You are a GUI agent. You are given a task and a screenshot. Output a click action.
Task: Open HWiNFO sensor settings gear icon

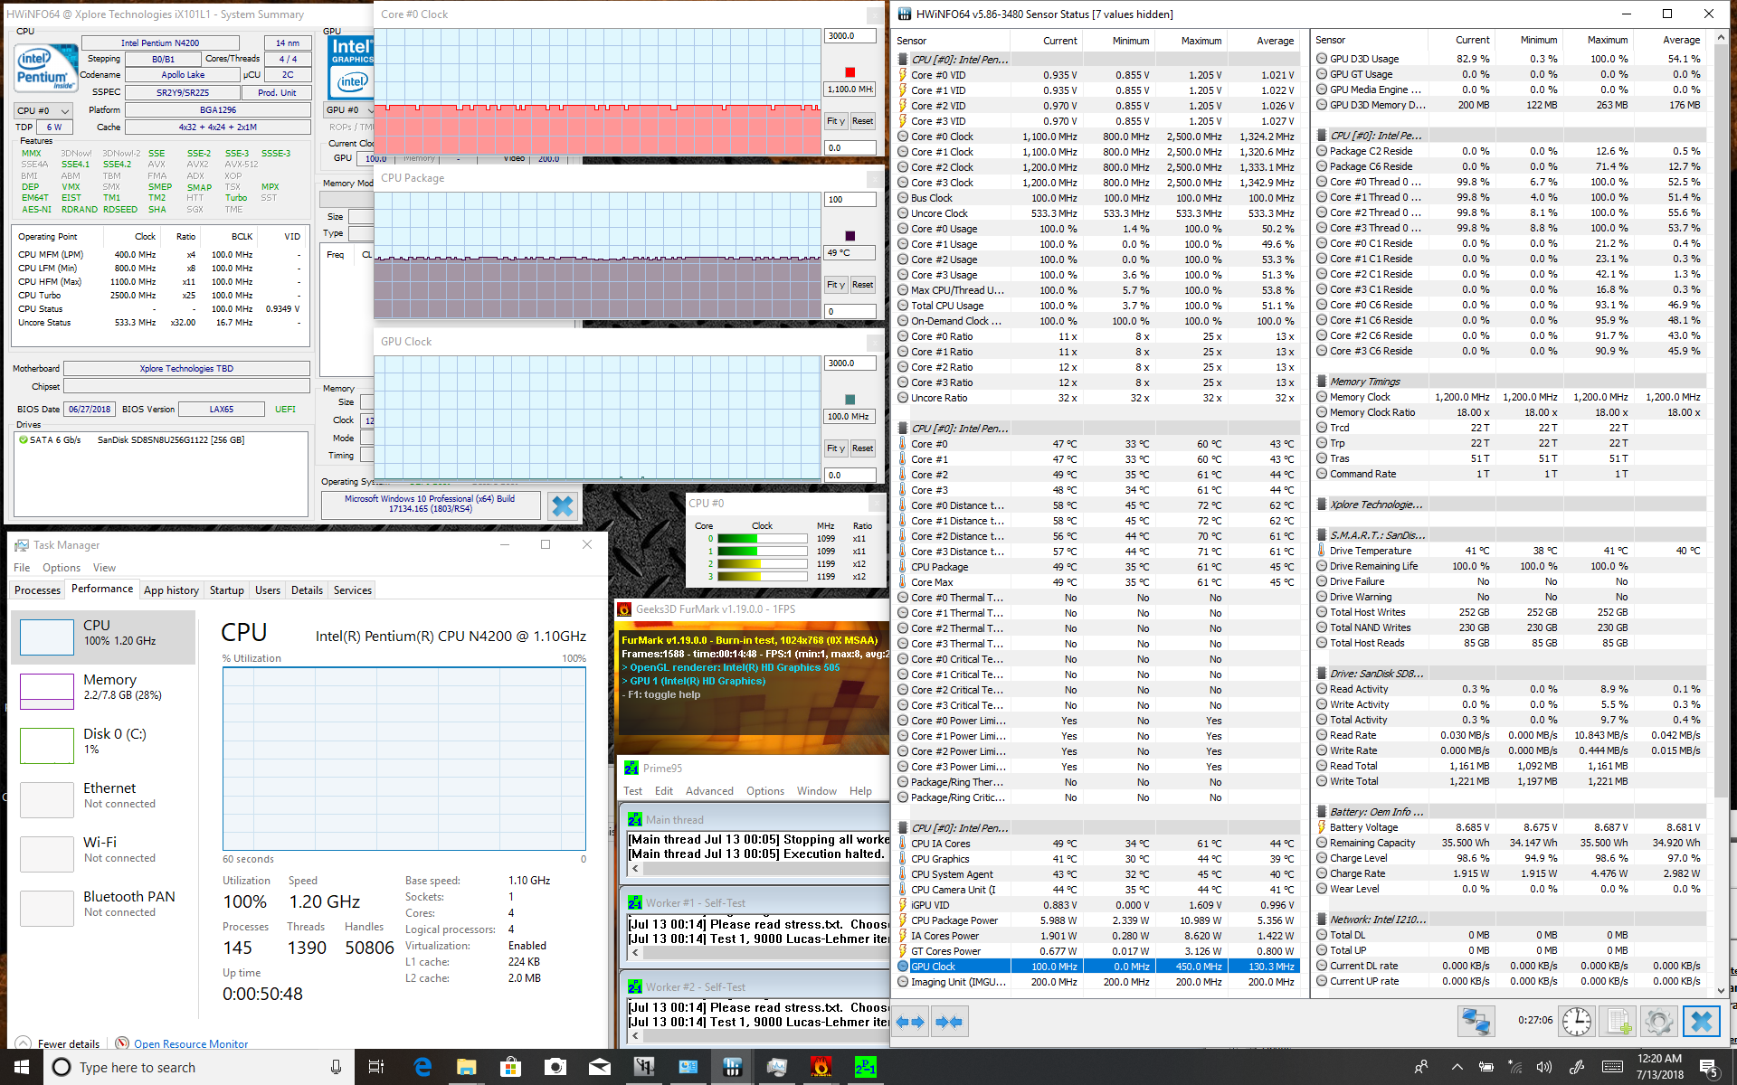tap(1658, 1022)
